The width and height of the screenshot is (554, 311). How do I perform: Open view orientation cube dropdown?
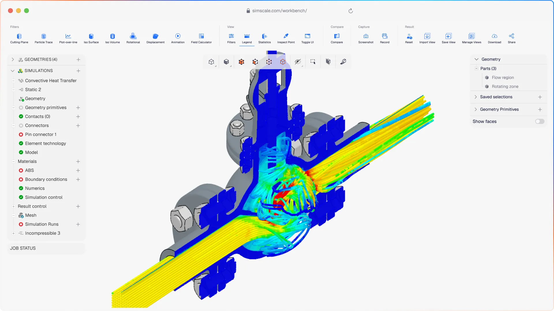(x=212, y=62)
